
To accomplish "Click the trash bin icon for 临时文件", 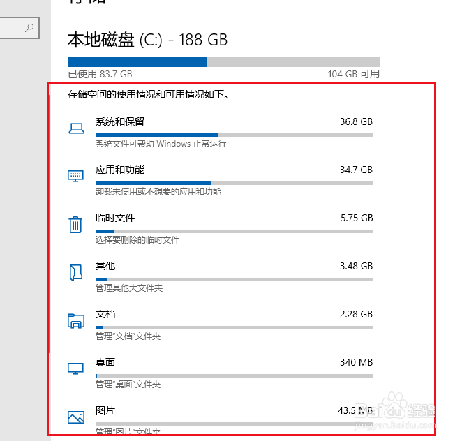I will (x=75, y=225).
